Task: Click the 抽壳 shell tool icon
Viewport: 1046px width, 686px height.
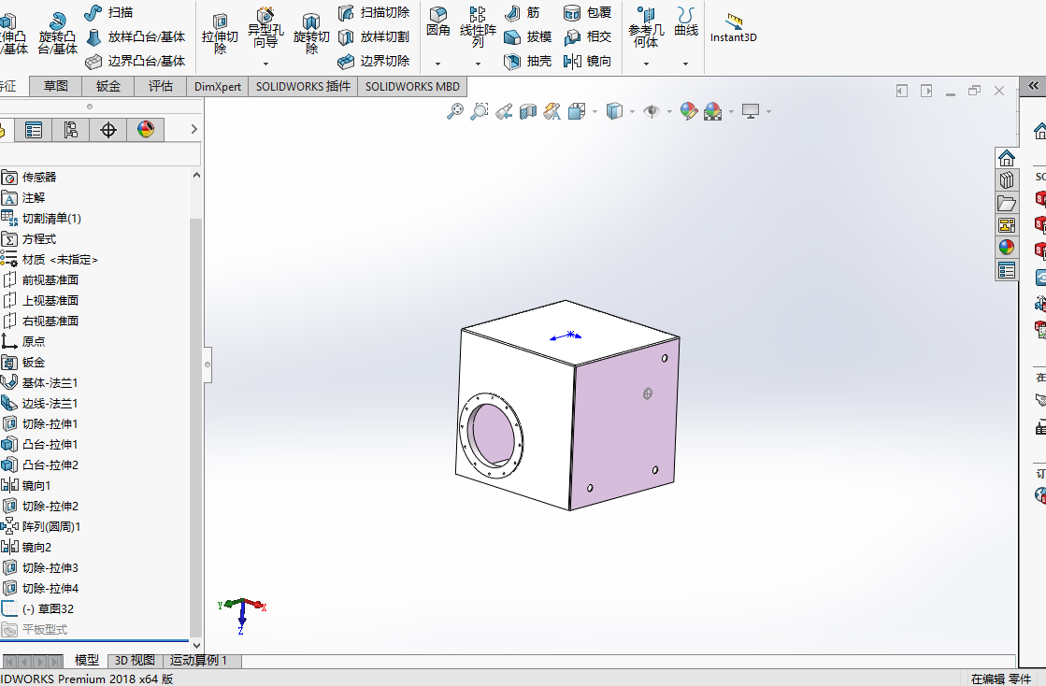Action: point(511,62)
